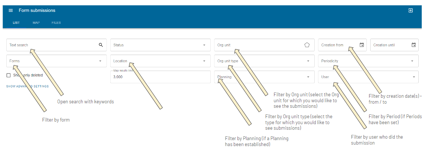The image size is (425, 155).
Task: Click SHOW ADVANCED SETTINGS link
Action: pyautogui.click(x=27, y=86)
